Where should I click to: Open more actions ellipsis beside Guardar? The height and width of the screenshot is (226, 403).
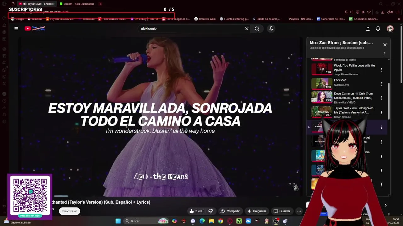pyautogui.click(x=299, y=211)
